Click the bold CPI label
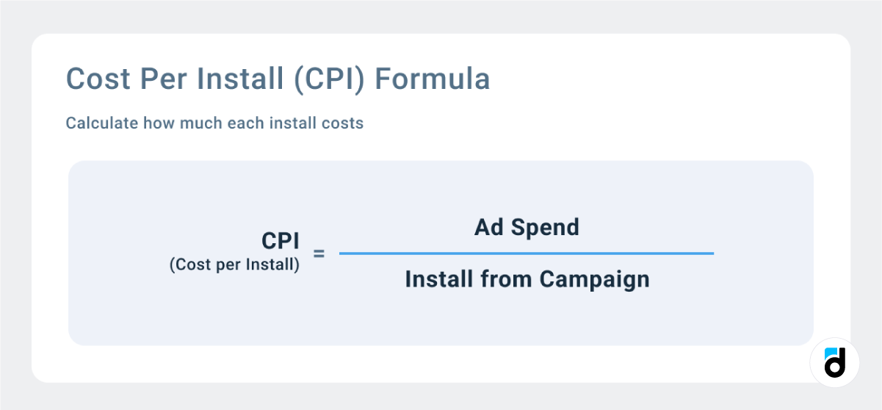The image size is (882, 410). tap(281, 242)
